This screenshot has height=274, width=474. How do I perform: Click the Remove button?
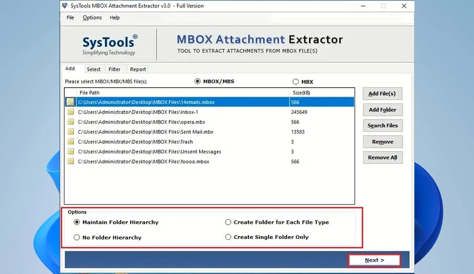point(382,142)
